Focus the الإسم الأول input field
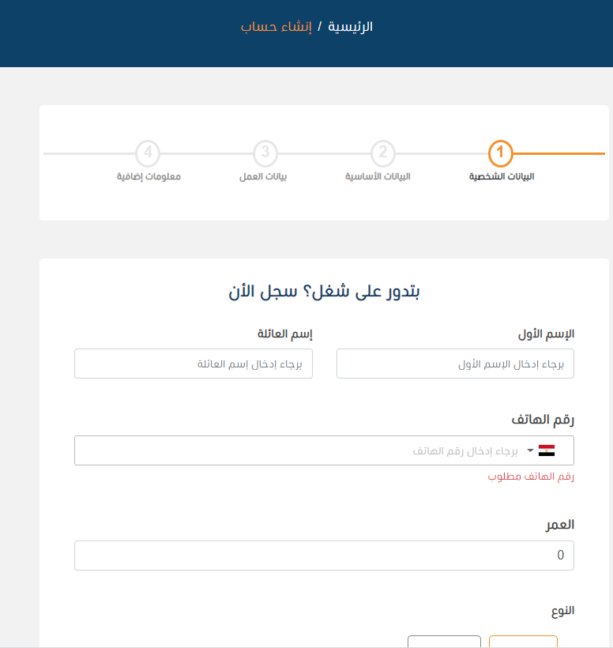This screenshot has width=613, height=648. point(455,364)
